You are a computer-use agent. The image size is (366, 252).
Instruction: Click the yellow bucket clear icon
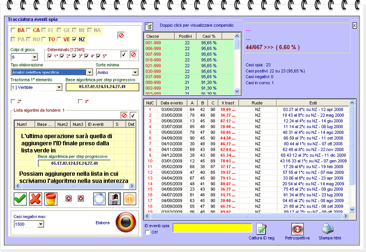(x=51, y=199)
